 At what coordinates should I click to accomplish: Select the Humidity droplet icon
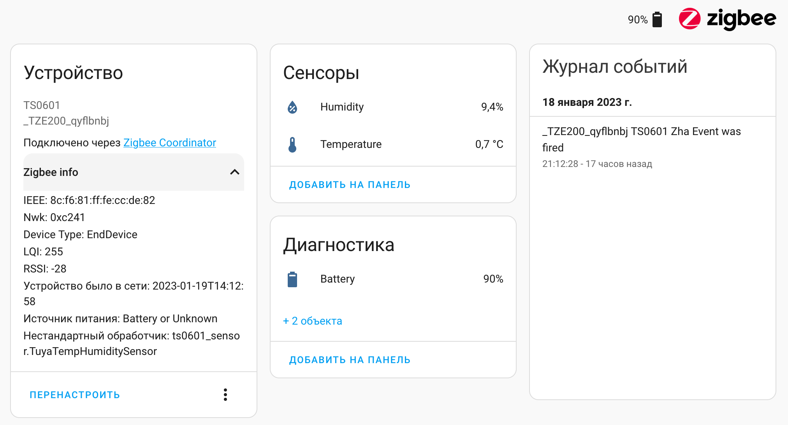pyautogui.click(x=292, y=107)
